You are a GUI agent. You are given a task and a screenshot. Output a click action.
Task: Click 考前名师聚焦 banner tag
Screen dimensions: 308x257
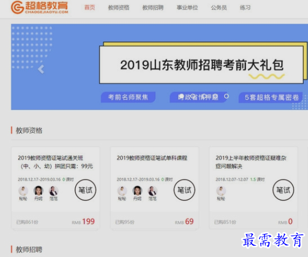(x=128, y=97)
